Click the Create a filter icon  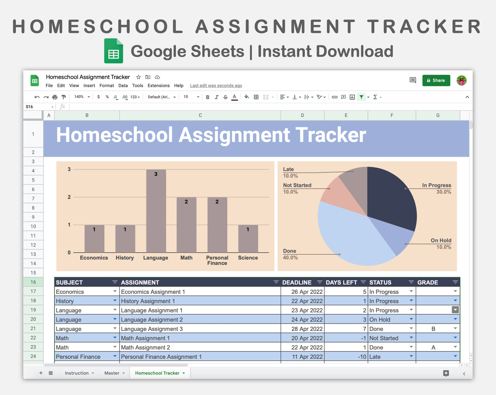pyautogui.click(x=361, y=97)
